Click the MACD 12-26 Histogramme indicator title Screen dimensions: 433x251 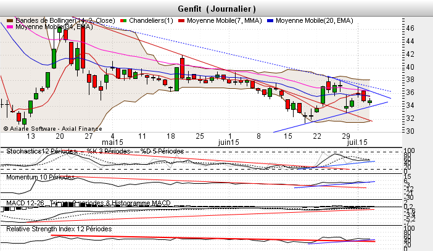coord(88,203)
